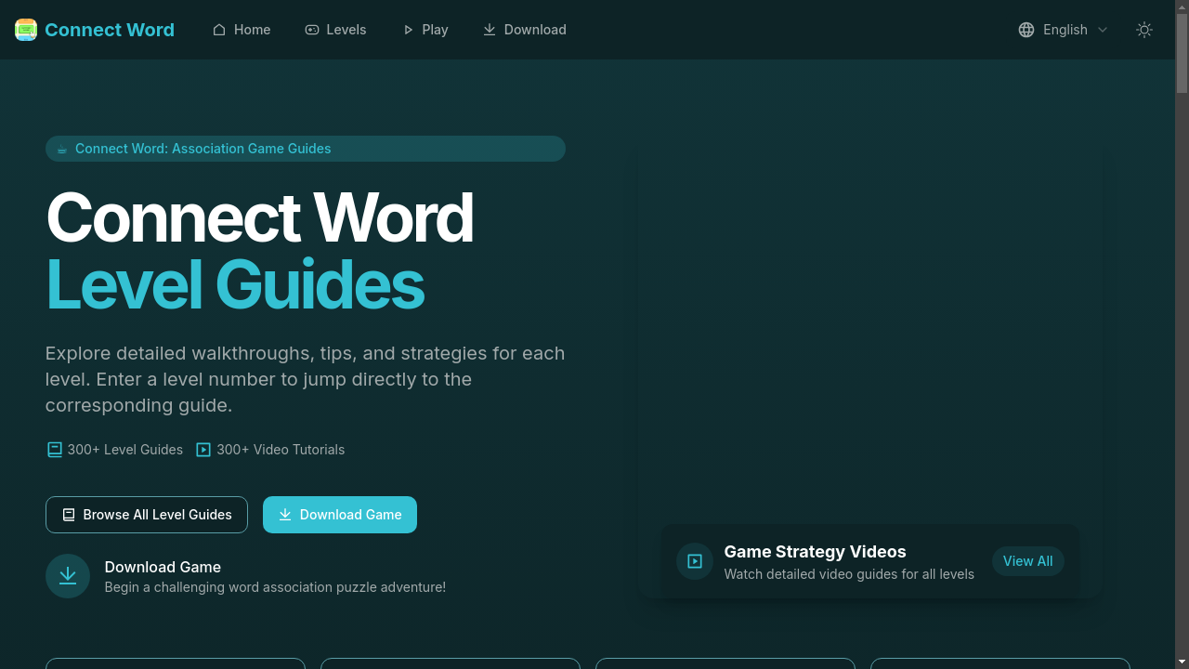Click the scrollbar down arrow
The height and width of the screenshot is (669, 1189).
tap(1182, 662)
